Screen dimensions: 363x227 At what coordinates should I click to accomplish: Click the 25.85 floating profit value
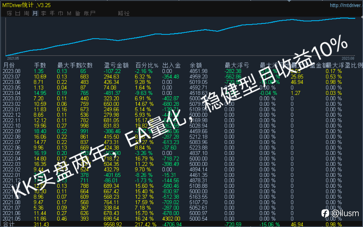click(297, 77)
